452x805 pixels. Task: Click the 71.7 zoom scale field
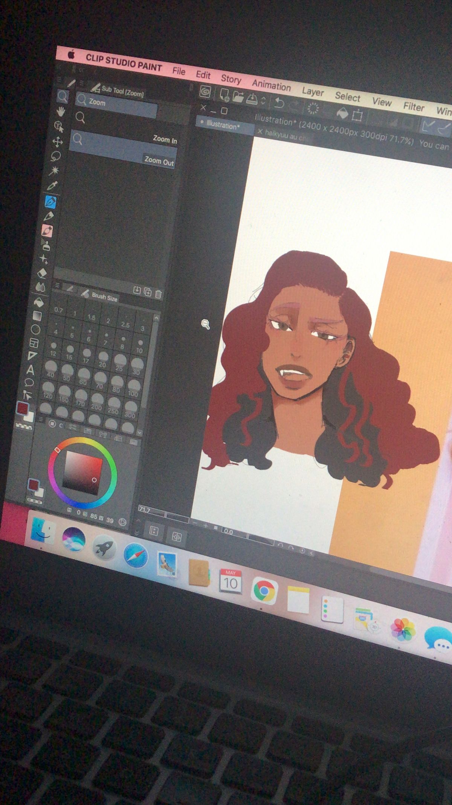151,511
